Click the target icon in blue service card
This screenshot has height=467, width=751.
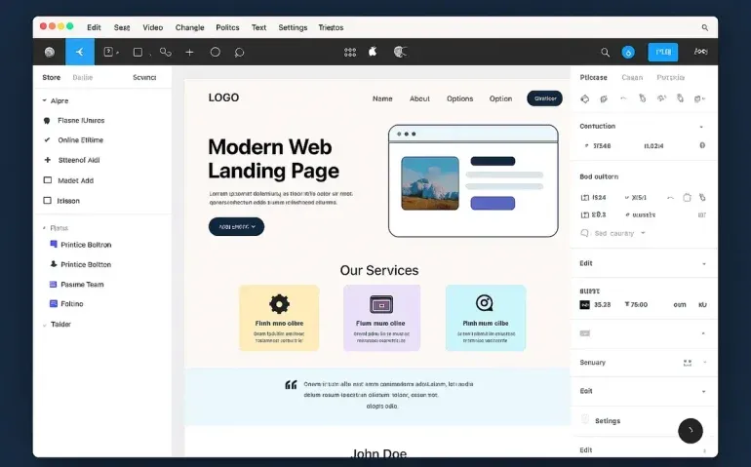click(x=484, y=302)
